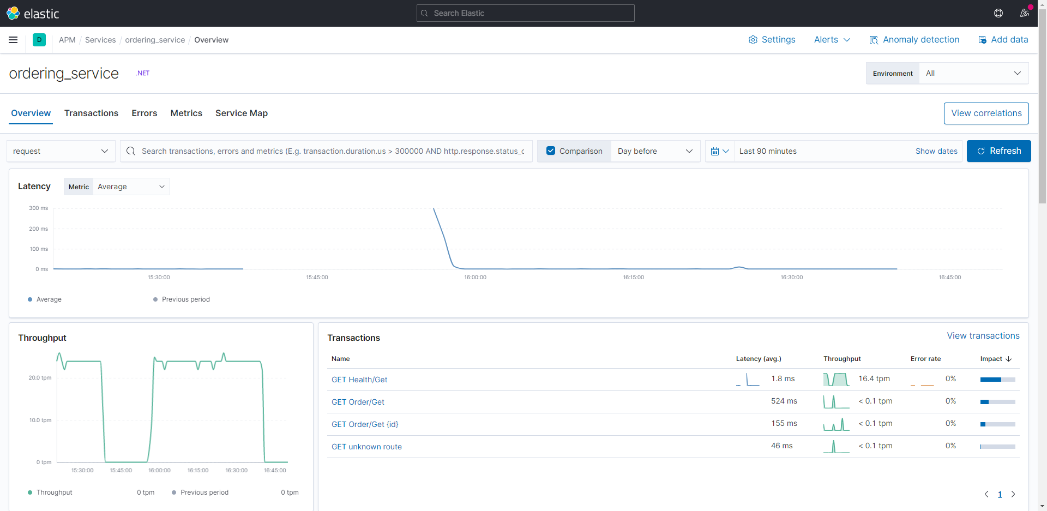The image size is (1047, 511).
Task: Click the Services breadcrumb
Action: pyautogui.click(x=100, y=40)
